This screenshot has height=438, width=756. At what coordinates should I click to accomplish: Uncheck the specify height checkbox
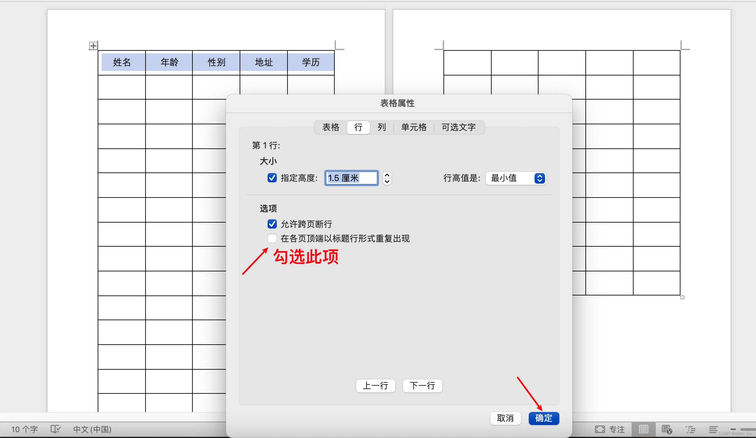[x=272, y=178]
